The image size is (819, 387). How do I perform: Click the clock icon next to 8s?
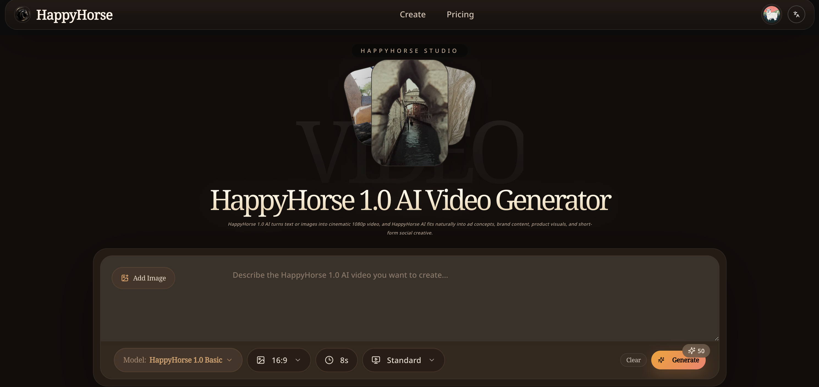(x=329, y=360)
